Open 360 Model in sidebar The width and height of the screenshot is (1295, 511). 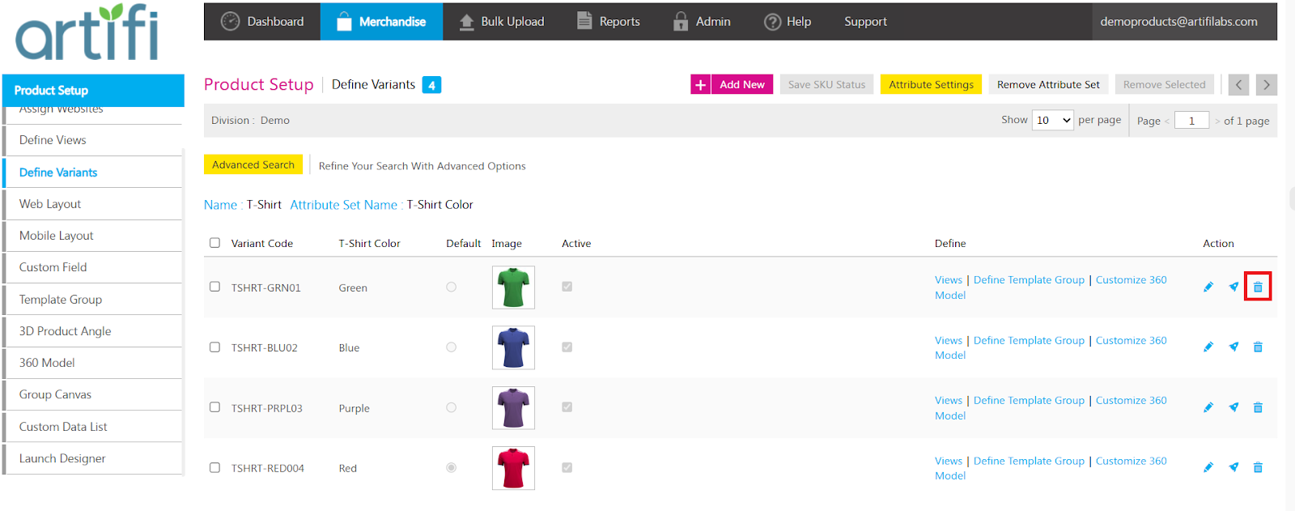coord(93,363)
